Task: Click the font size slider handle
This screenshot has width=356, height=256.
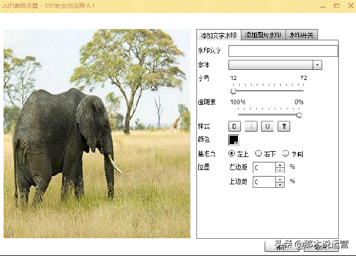Action: point(233,91)
